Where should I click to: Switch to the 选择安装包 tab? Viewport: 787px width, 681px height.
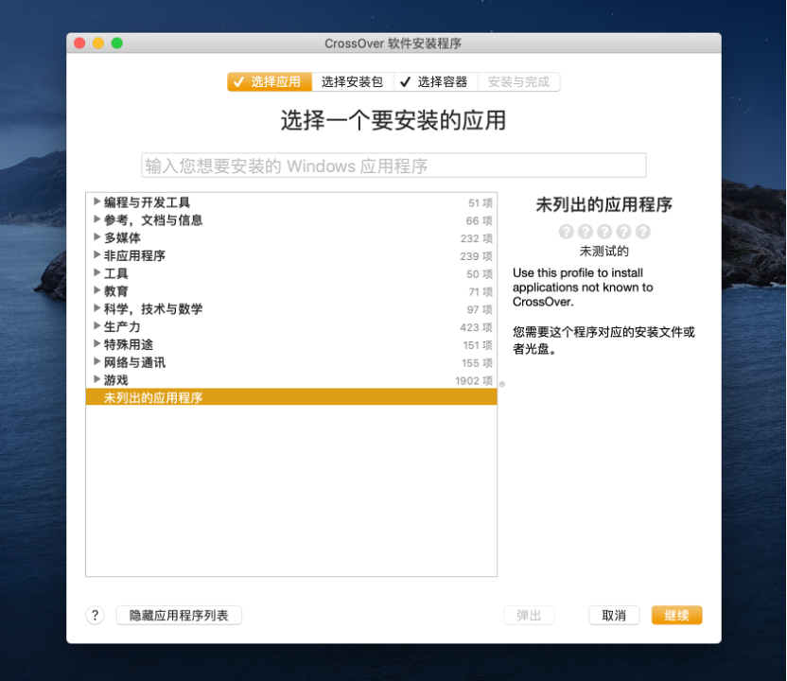(x=352, y=81)
